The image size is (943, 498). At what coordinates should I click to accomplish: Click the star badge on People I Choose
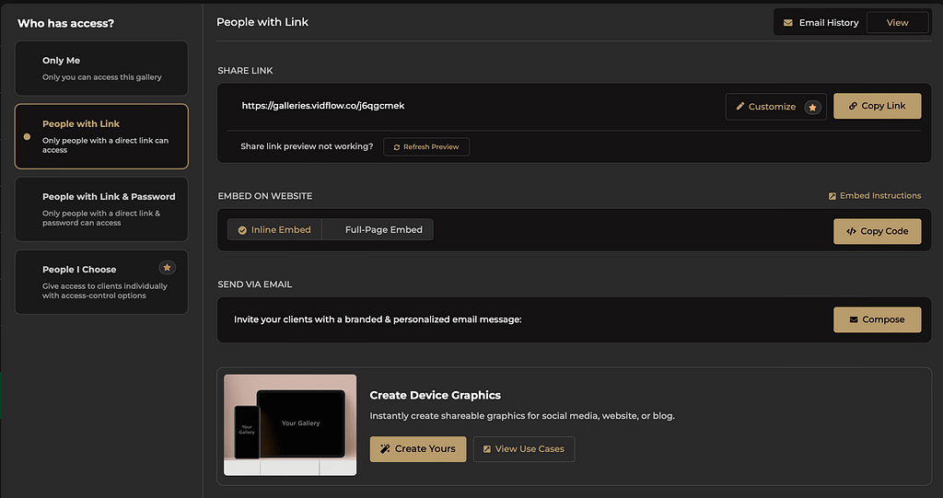tap(168, 268)
